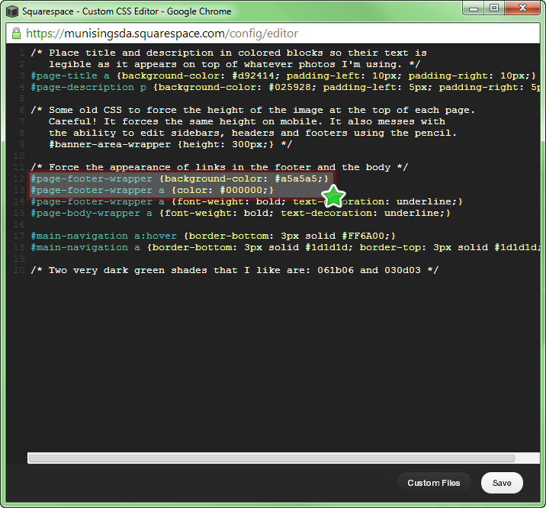Click the horizontal scrollbar thumb
The width and height of the screenshot is (546, 508).
(x=271, y=458)
